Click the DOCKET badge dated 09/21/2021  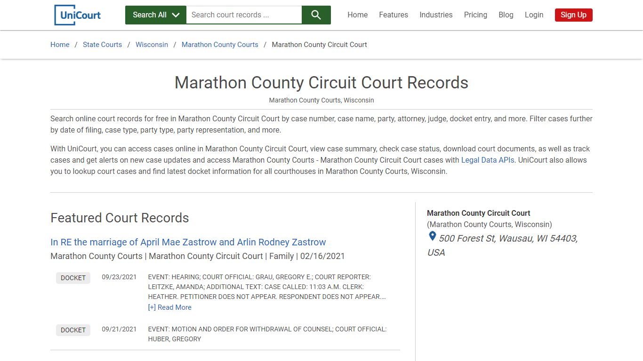click(x=73, y=330)
